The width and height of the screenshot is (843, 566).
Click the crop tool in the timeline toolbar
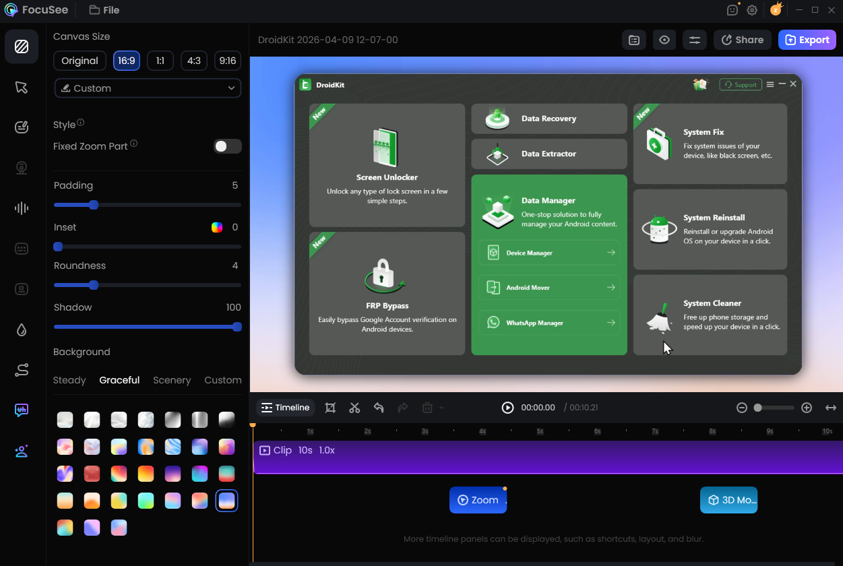330,408
